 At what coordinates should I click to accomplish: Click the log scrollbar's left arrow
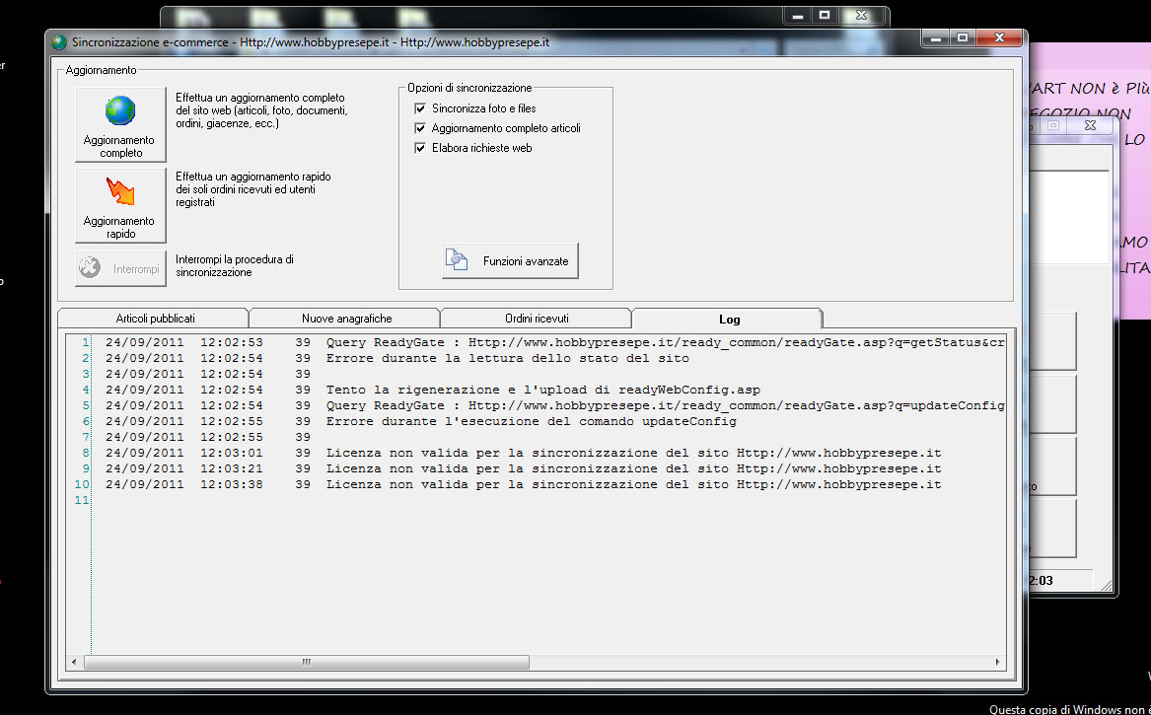(x=73, y=662)
